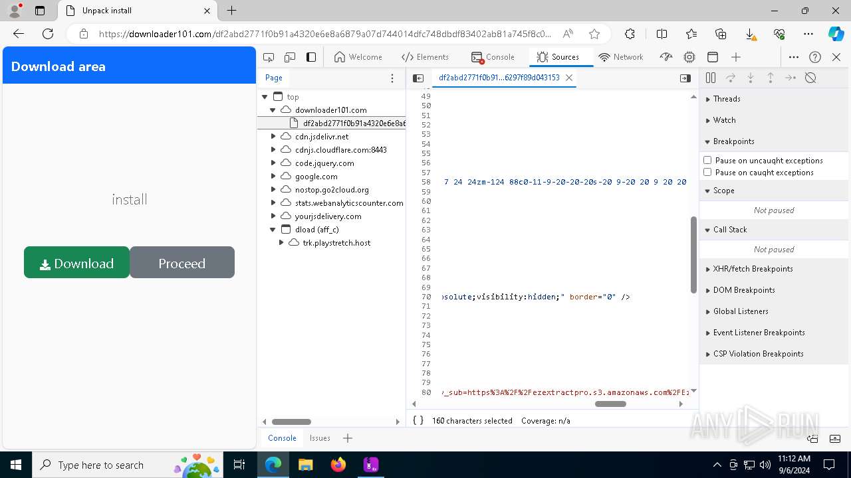Collapse downloader101.com tree node
The height and width of the screenshot is (478, 851).
coord(273,110)
